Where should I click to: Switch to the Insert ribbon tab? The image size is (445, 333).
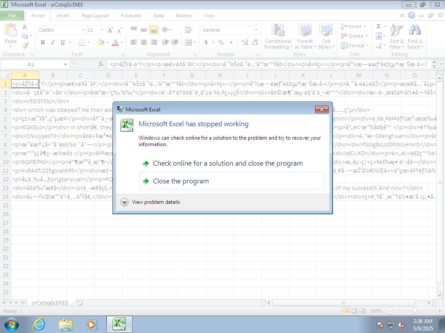[63, 16]
